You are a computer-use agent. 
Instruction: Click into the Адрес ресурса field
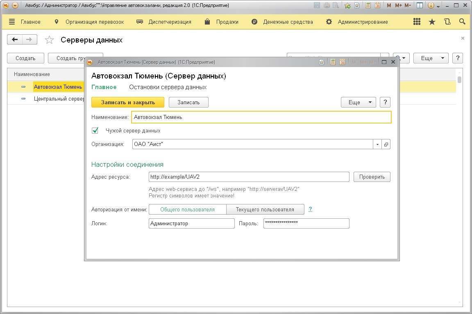(x=249, y=177)
